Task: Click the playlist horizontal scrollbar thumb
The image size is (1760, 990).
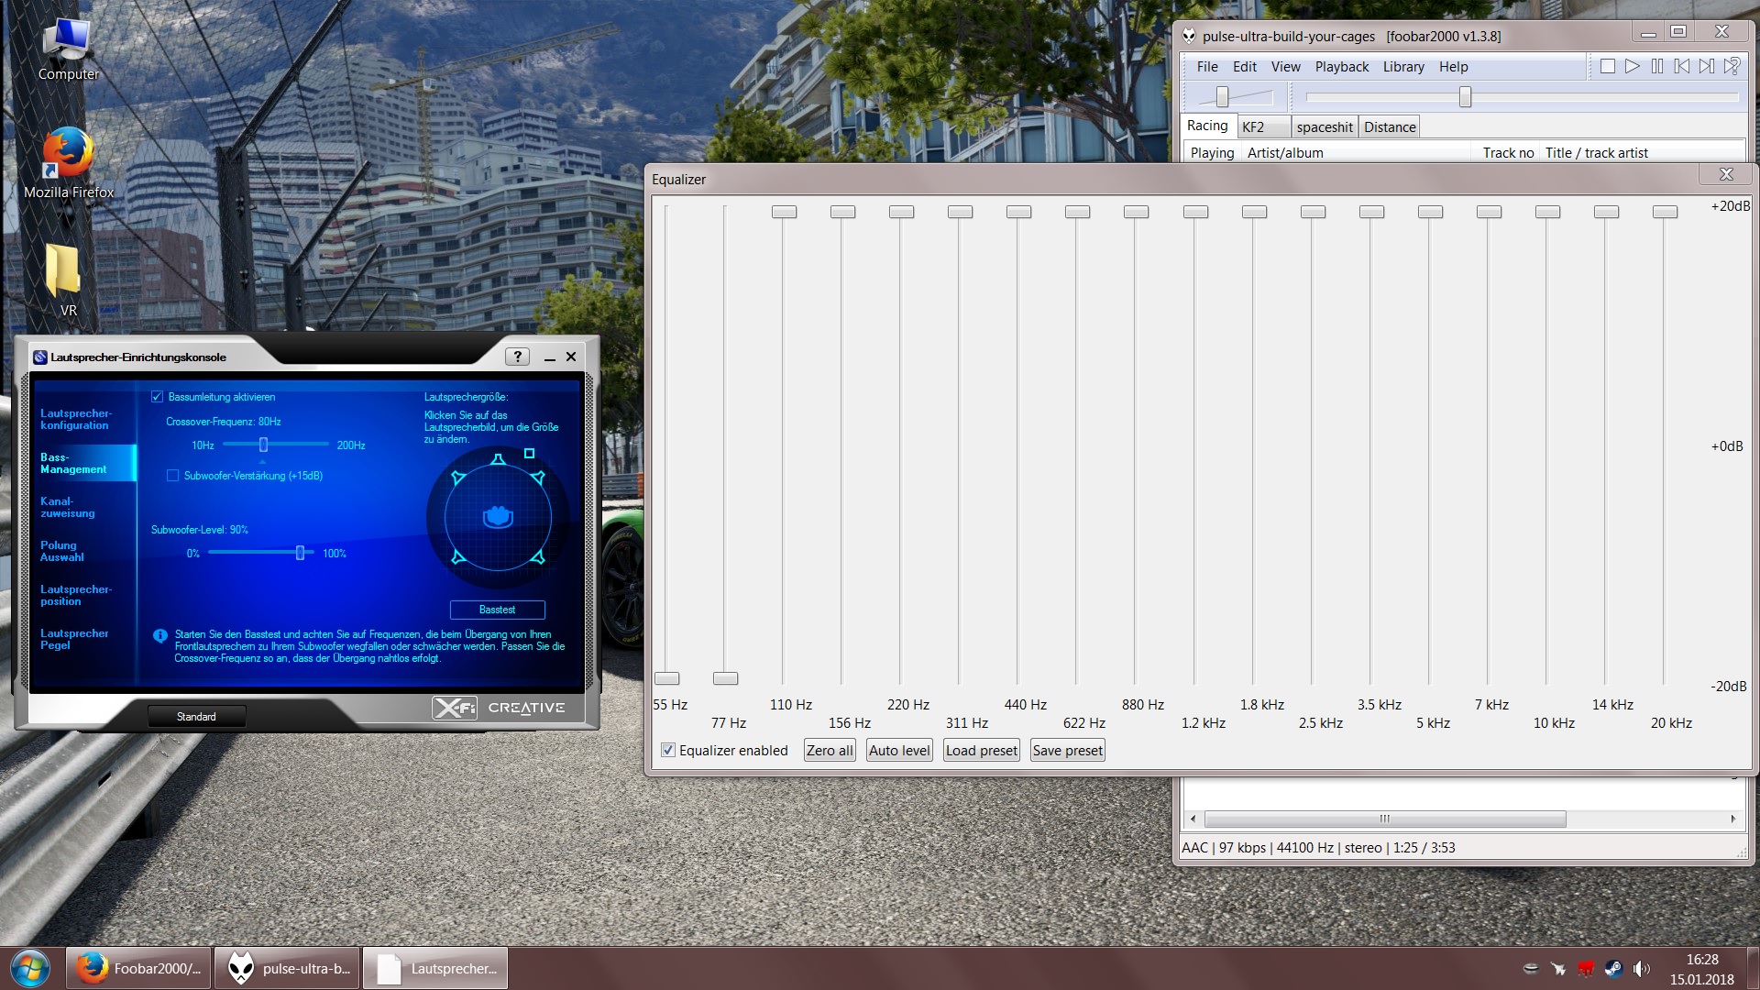Action: pos(1384,819)
